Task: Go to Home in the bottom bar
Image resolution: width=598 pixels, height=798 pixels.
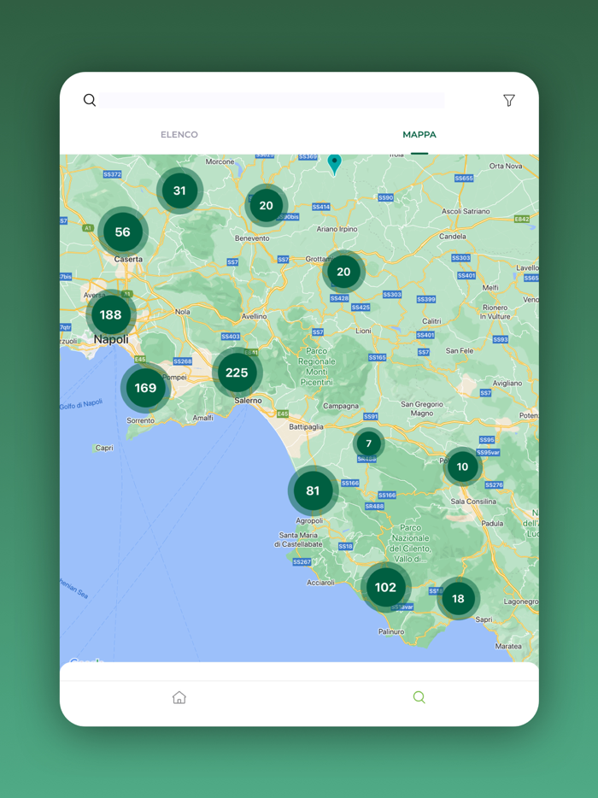Action: coord(179,697)
